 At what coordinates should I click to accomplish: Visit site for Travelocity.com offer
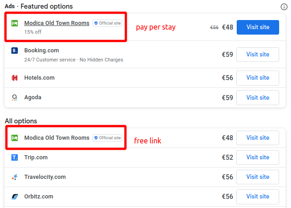[x=258, y=177]
